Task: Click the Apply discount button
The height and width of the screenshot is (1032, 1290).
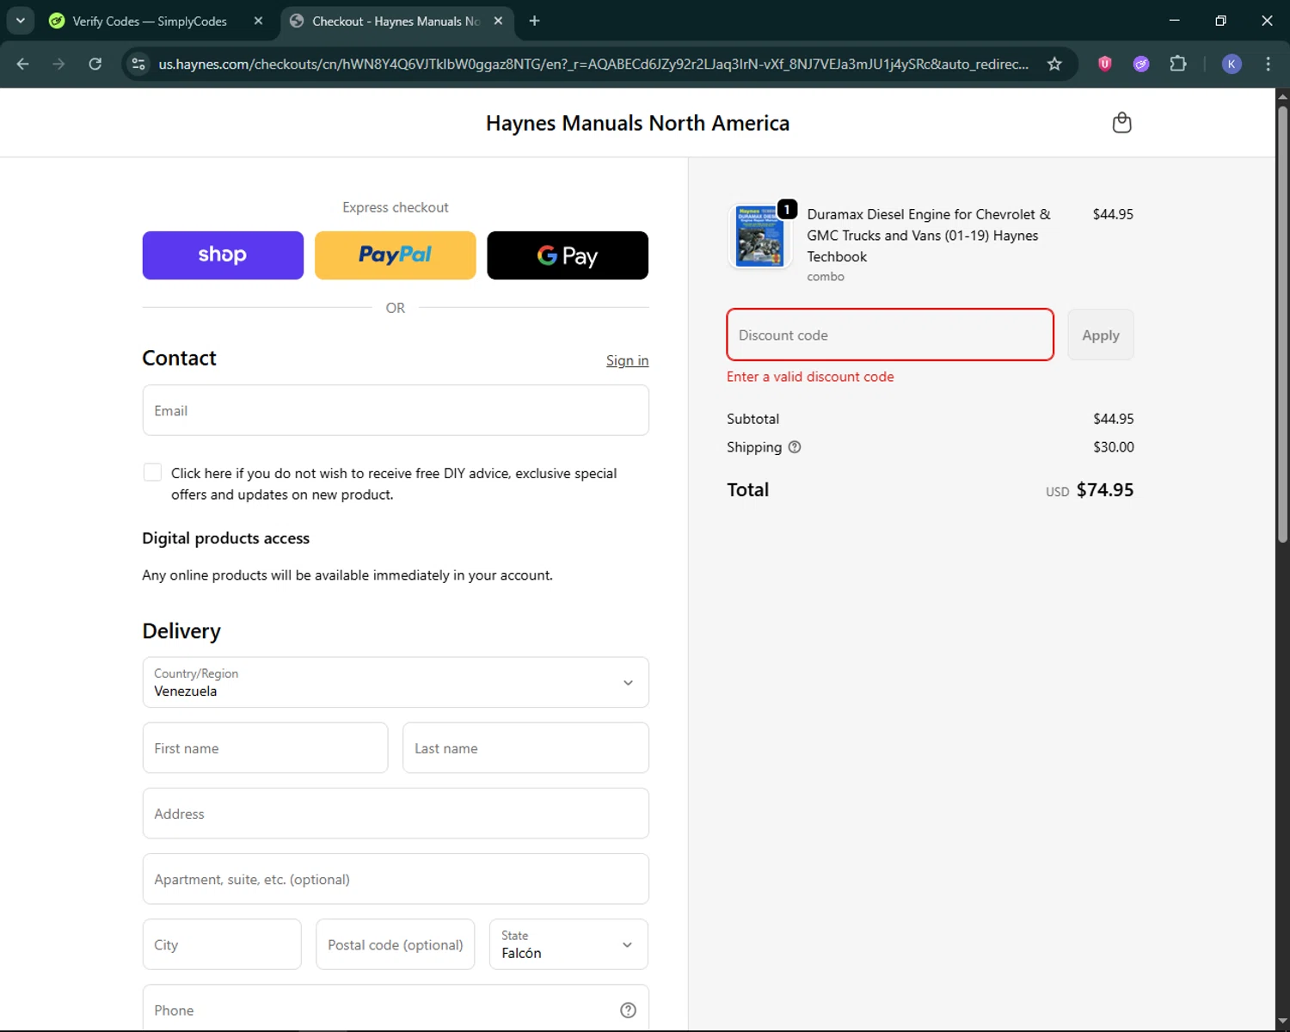Action: pos(1101,335)
